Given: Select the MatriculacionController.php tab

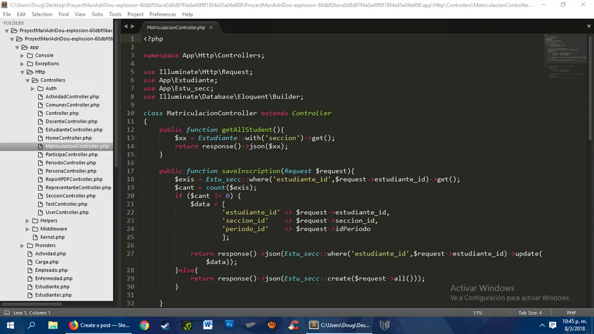Looking at the screenshot, I should 176,28.
